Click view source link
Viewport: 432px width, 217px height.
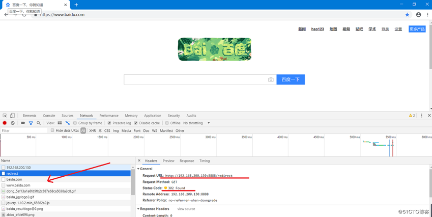tap(186, 209)
